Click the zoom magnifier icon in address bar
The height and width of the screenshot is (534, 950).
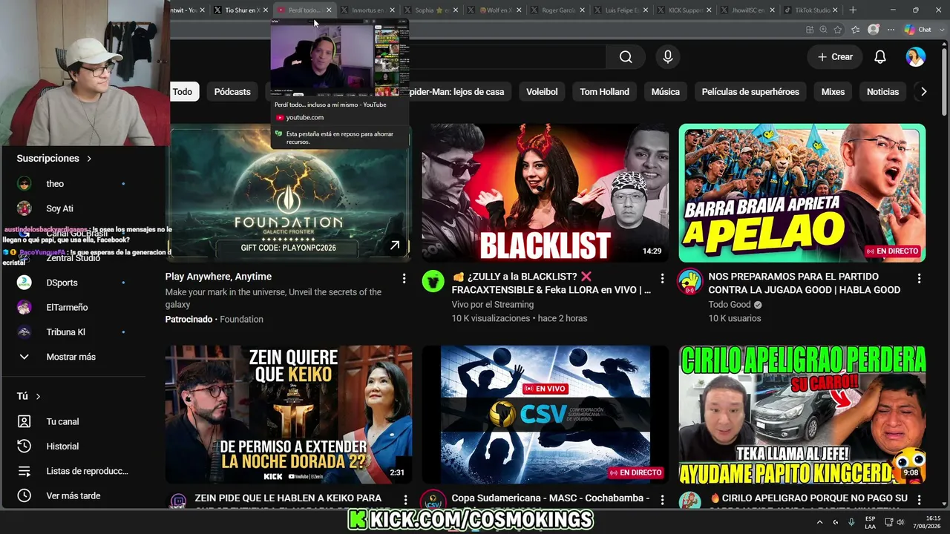[823, 30]
